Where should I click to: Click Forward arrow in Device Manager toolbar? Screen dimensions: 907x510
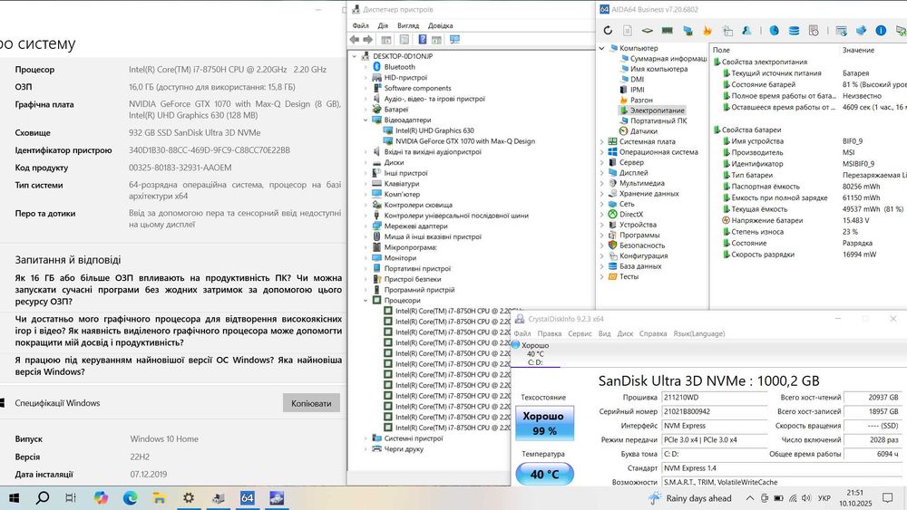click(x=368, y=39)
